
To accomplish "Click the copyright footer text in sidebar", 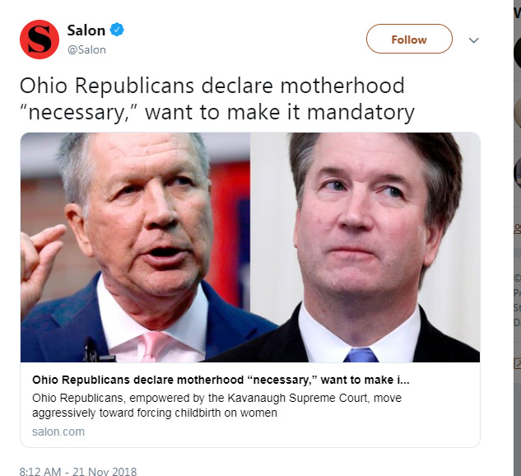I will coord(518,278).
